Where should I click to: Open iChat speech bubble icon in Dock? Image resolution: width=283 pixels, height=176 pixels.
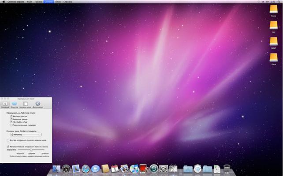click(95, 169)
